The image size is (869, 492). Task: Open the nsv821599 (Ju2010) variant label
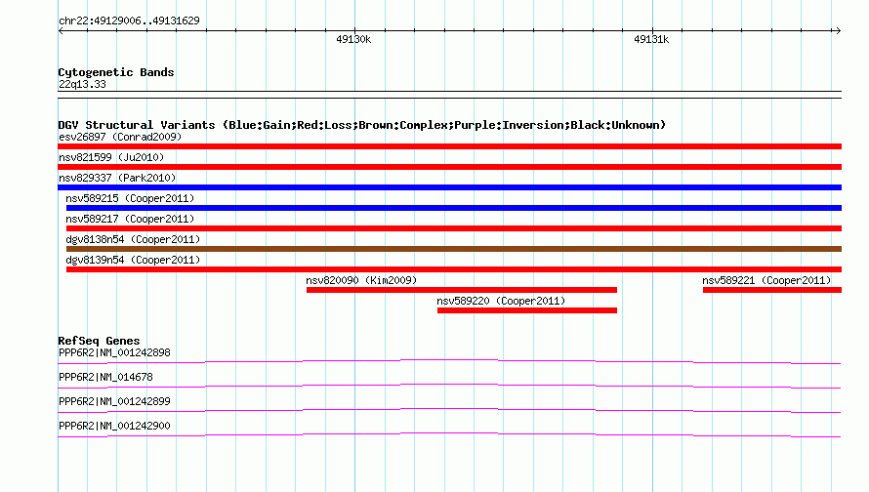coord(111,157)
